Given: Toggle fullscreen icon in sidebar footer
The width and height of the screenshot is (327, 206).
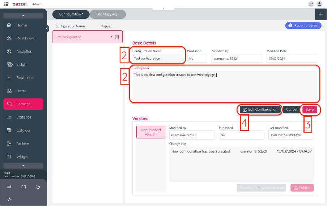Looking at the screenshot, I should click(24, 187).
